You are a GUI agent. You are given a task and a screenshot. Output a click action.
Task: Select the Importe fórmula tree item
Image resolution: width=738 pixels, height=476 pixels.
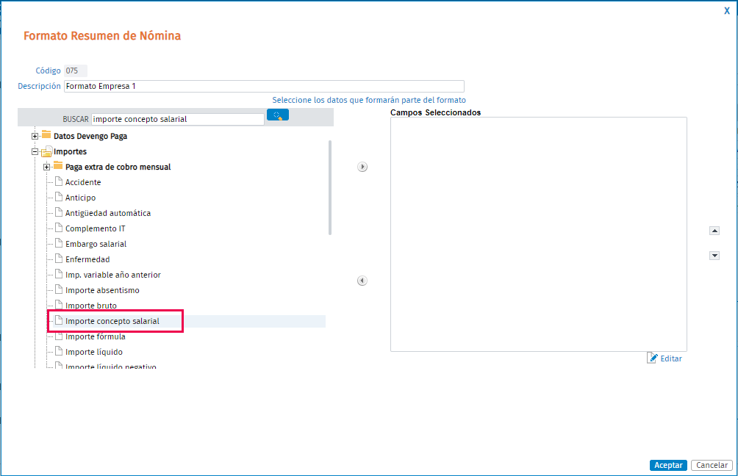[95, 336]
